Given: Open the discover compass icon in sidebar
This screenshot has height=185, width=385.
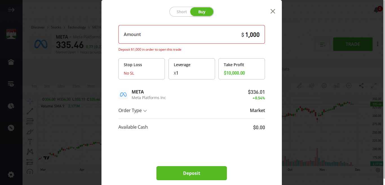Looking at the screenshot, I should (11, 128).
